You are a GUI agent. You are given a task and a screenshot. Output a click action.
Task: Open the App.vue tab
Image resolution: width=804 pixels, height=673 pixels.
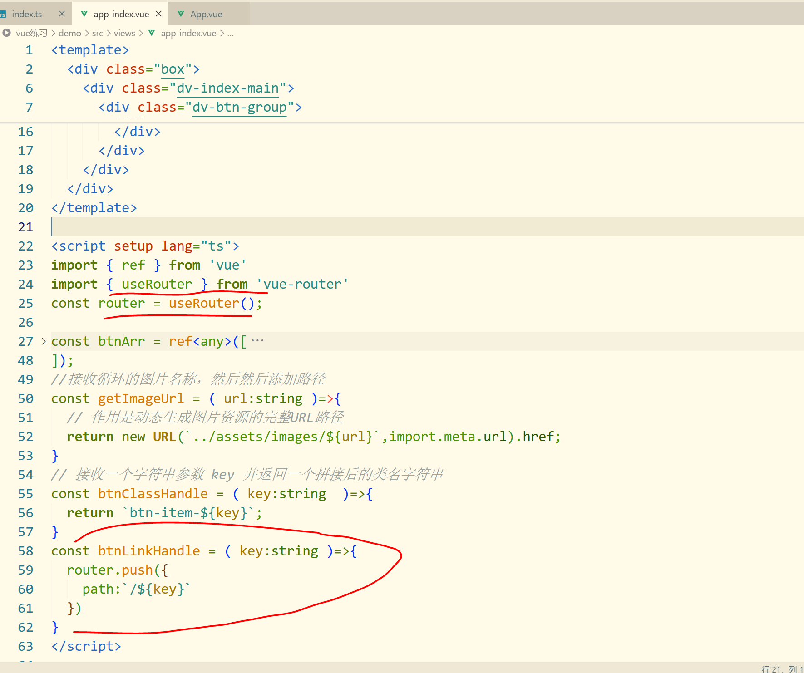click(206, 14)
